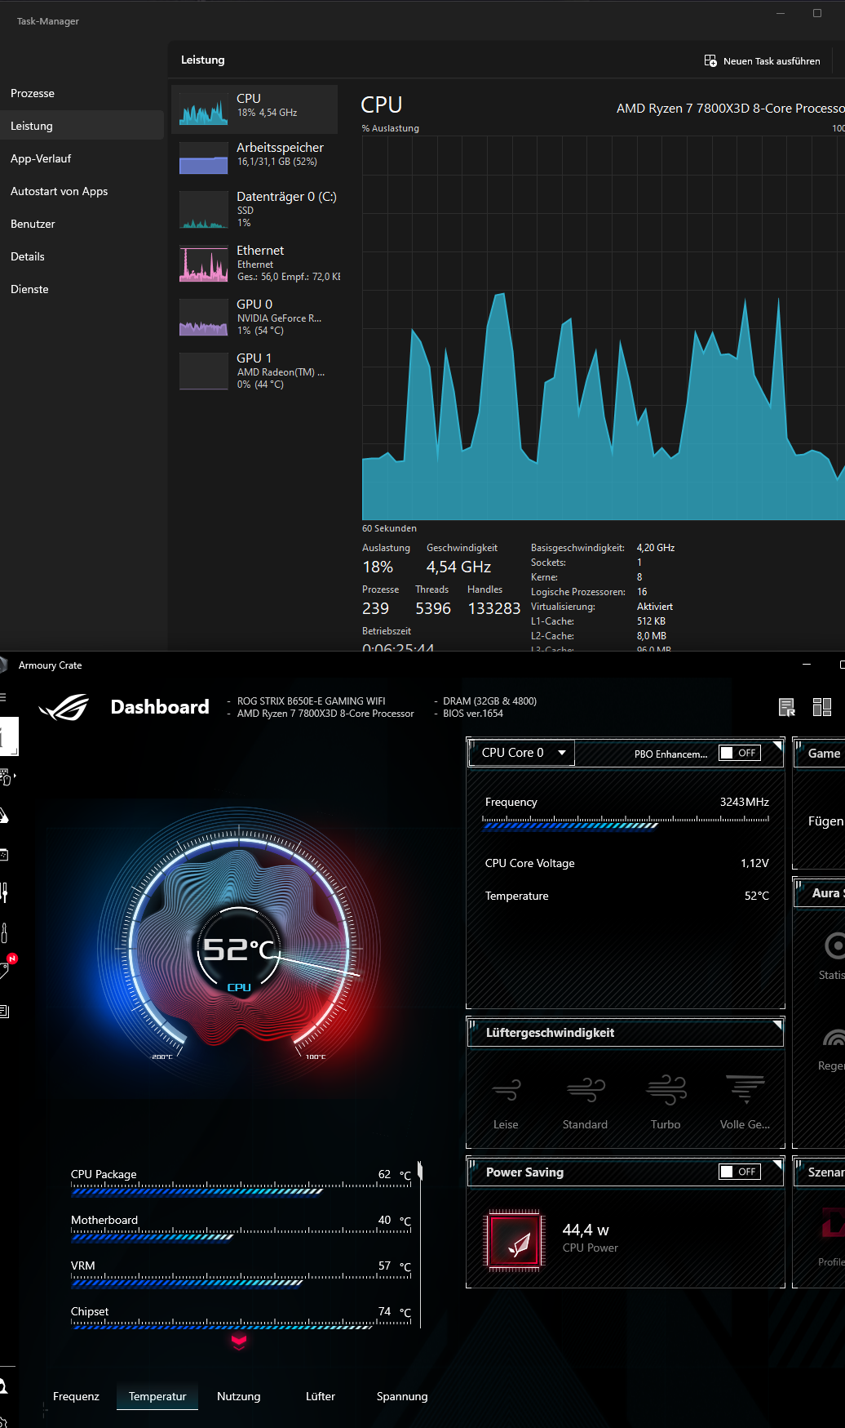845x1428 pixels.
Task: Open Leistung page in Task-Manager
Action: (82, 126)
